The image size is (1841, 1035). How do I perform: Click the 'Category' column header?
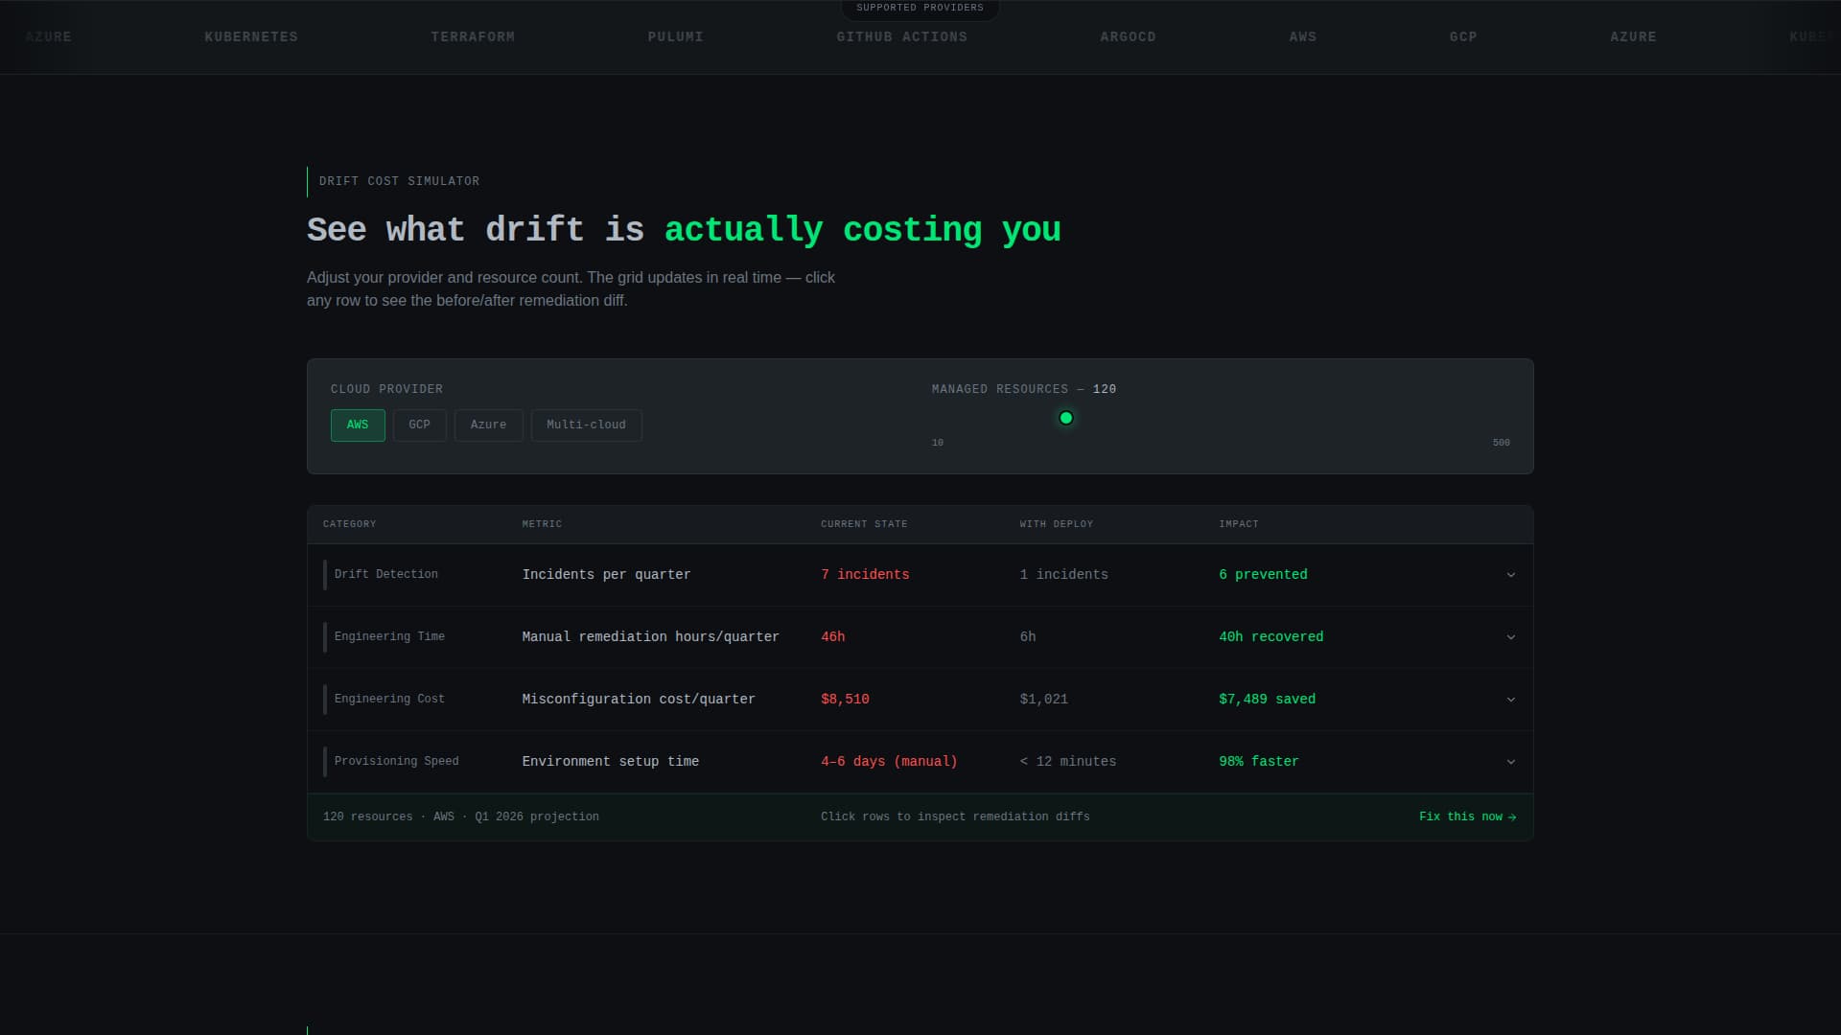tap(349, 524)
